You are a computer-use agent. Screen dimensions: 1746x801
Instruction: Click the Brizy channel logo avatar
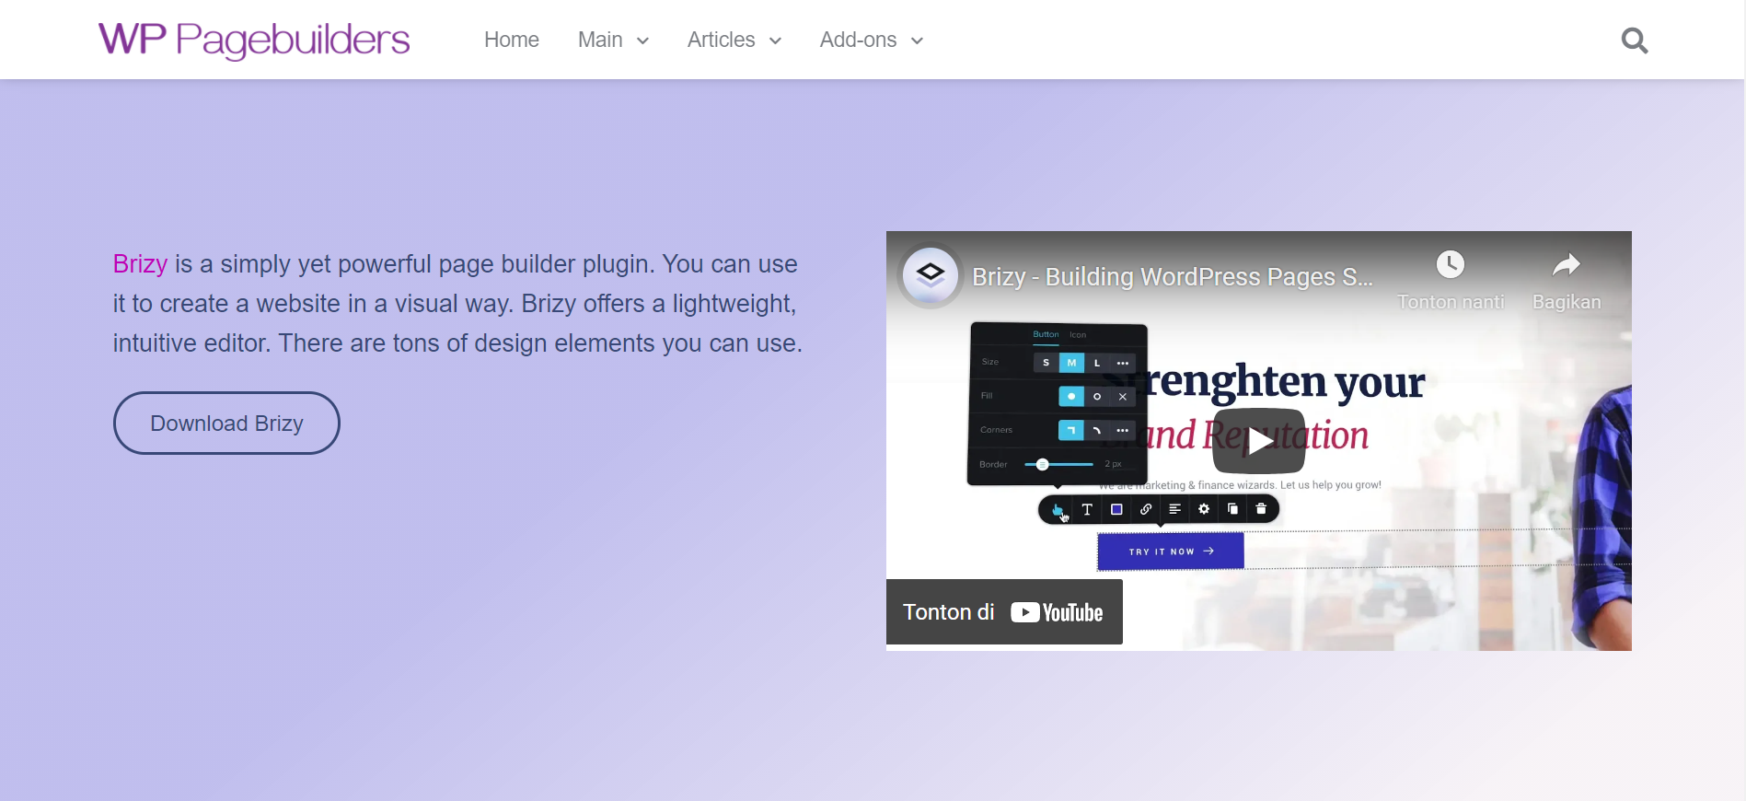click(x=931, y=274)
